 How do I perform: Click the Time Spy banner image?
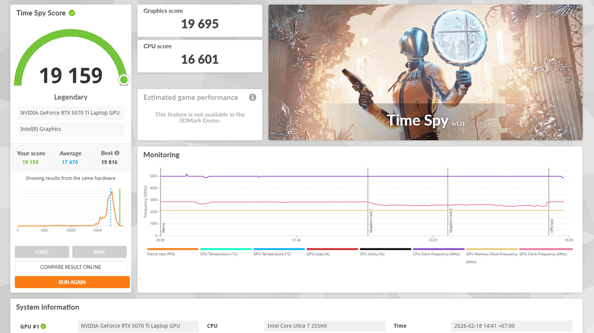pos(425,72)
